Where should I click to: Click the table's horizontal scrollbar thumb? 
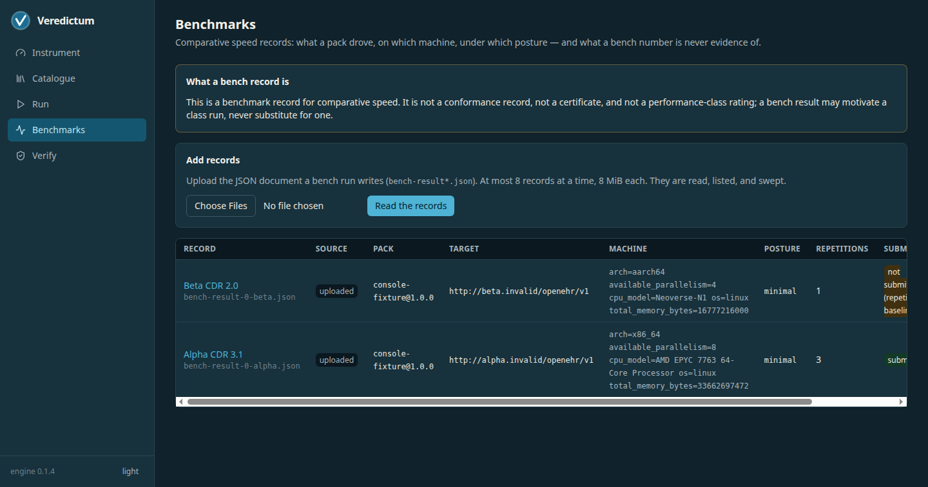pyautogui.click(x=499, y=401)
